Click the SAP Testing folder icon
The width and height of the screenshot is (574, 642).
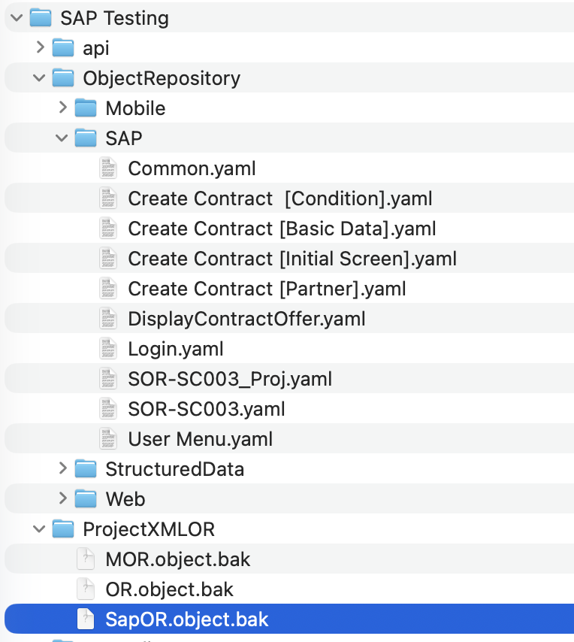[x=41, y=17]
